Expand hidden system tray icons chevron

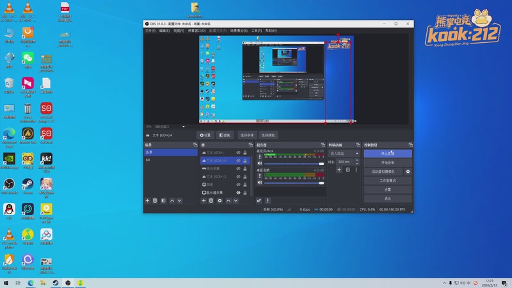click(444, 283)
